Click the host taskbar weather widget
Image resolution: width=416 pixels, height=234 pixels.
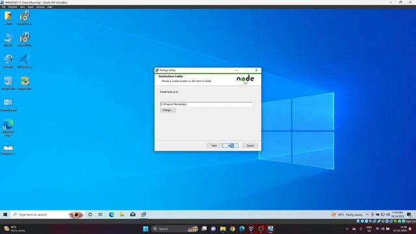tap(14, 229)
